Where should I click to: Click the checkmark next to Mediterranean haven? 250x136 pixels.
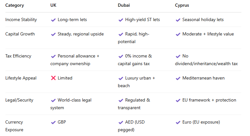[178, 78]
